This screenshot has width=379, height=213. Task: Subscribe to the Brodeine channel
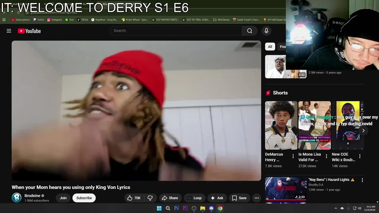(x=84, y=198)
